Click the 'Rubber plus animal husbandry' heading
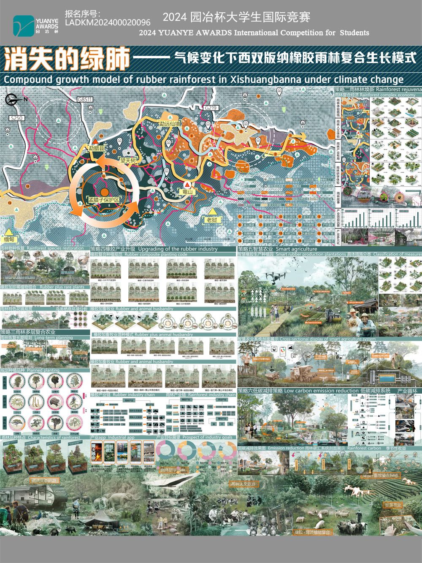The image size is (422, 563). pos(164,335)
